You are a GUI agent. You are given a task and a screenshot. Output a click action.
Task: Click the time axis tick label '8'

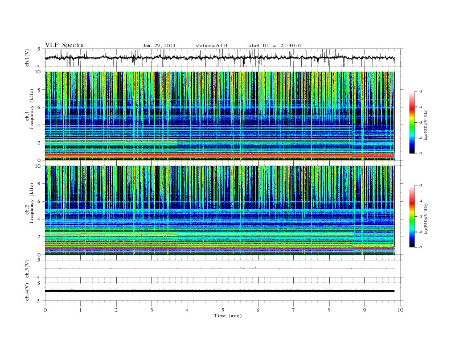(x=329, y=310)
